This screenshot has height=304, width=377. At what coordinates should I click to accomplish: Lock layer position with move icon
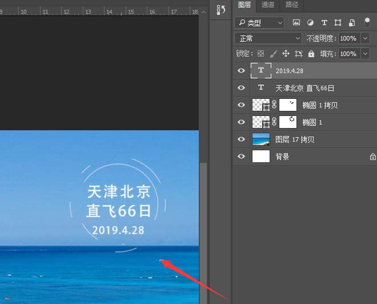[286, 53]
